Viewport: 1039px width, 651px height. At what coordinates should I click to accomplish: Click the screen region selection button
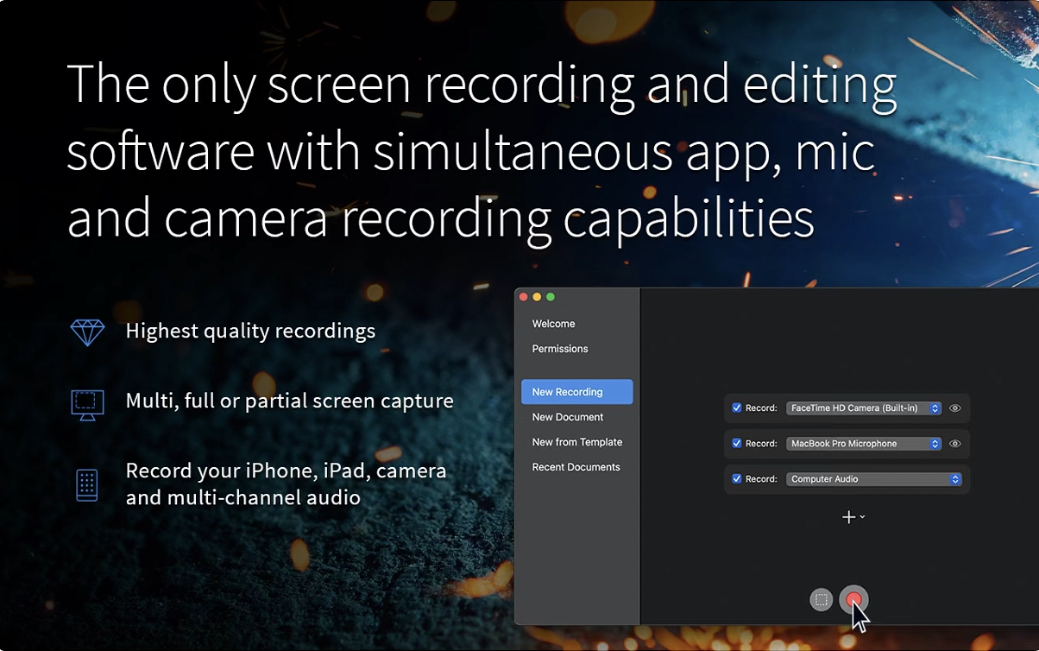[822, 599]
